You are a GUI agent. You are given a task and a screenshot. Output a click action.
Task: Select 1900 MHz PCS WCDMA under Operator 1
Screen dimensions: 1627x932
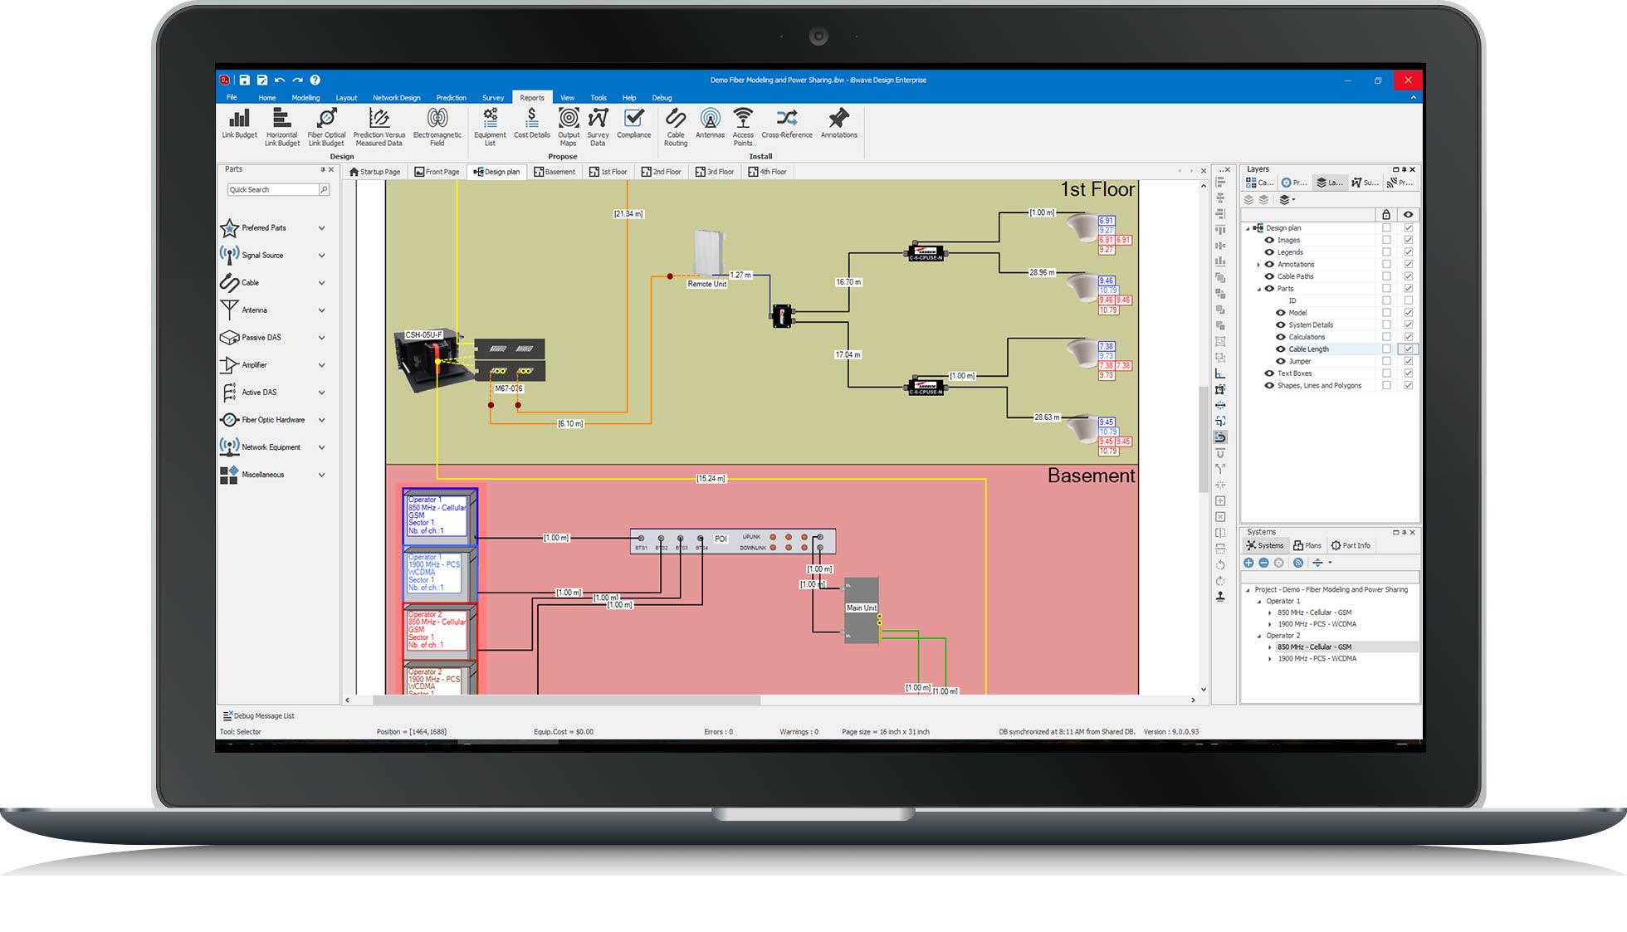(x=1317, y=624)
